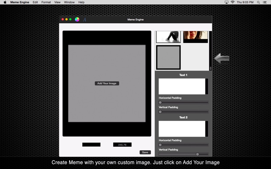Open the Window menu
The image size is (271, 169).
[x=69, y=2]
